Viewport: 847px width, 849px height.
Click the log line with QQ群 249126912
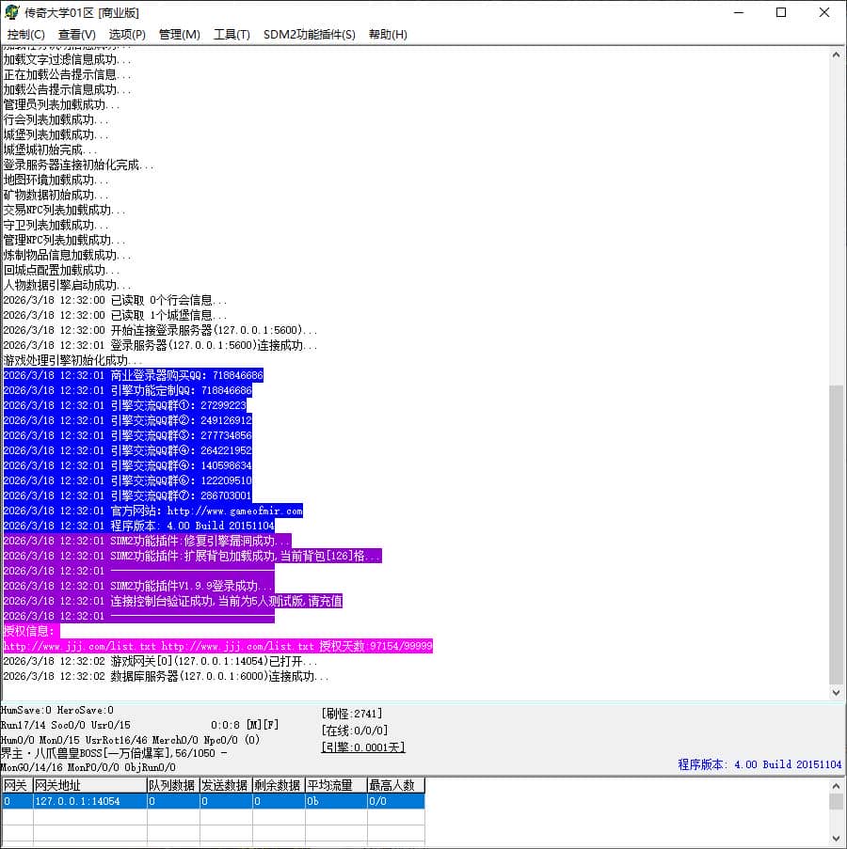coord(127,420)
